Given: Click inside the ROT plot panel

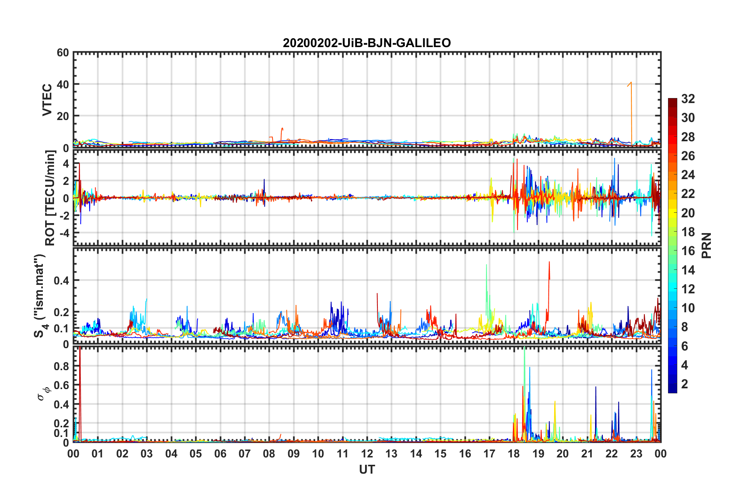Looking at the screenshot, I should (x=367, y=198).
